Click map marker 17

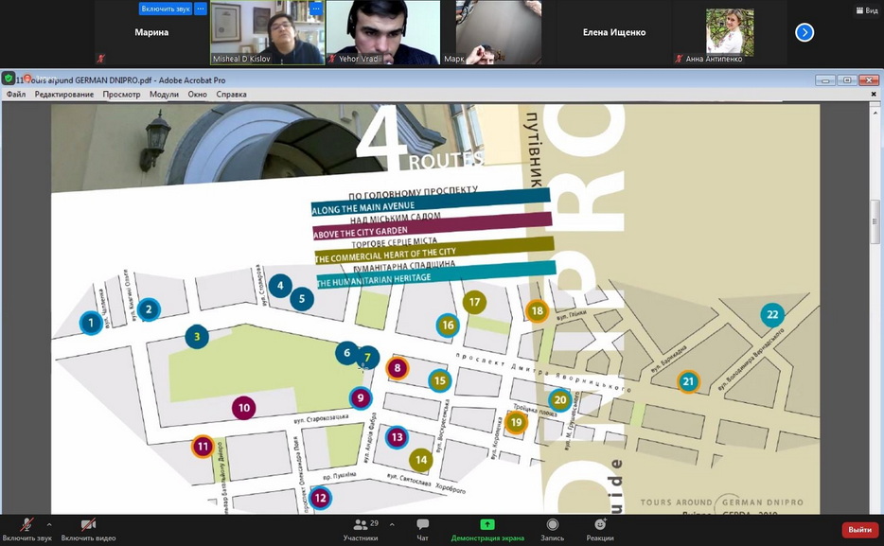pyautogui.click(x=475, y=303)
